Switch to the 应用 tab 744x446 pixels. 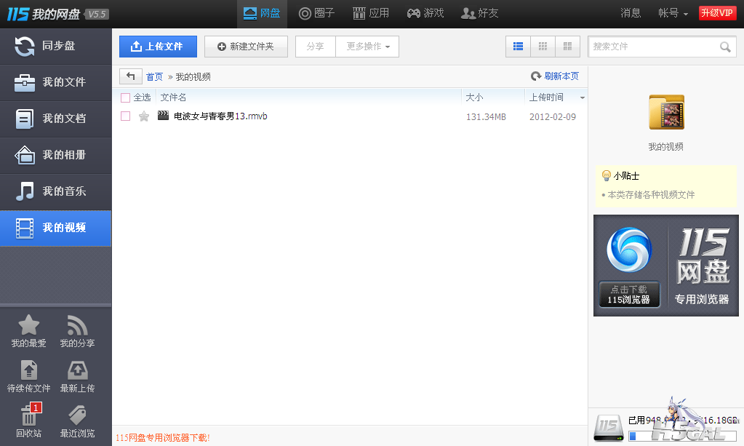click(x=371, y=13)
